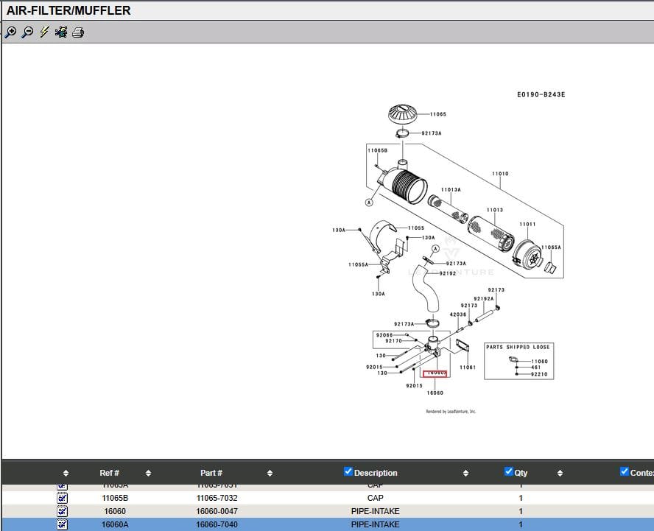
Task: Click part number 16060-0047
Action: (x=217, y=511)
